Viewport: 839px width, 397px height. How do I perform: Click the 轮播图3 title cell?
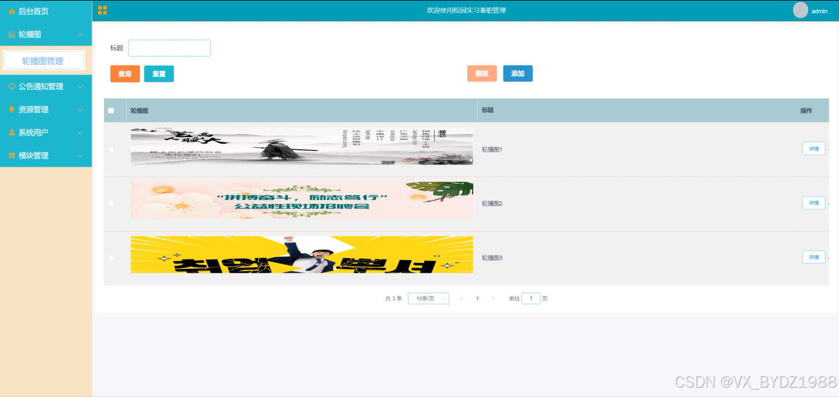coord(492,258)
